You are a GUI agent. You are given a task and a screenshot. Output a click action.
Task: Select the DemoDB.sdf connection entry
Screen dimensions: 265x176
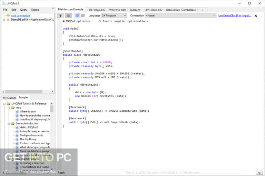[32, 20]
